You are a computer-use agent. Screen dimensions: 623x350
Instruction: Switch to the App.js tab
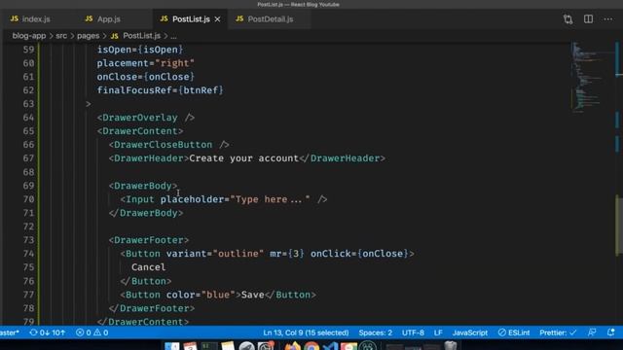[109, 19]
